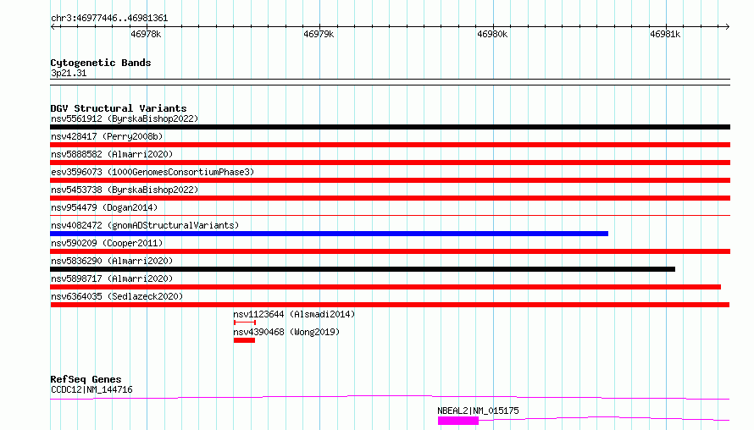This screenshot has height=430, width=754.
Task: Select the red bar for nsv5888582
Action: click(x=390, y=163)
